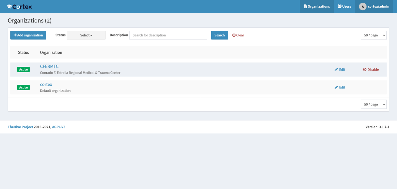Edit the CFERMTC organization
This screenshot has height=189, width=397.
pyautogui.click(x=340, y=69)
